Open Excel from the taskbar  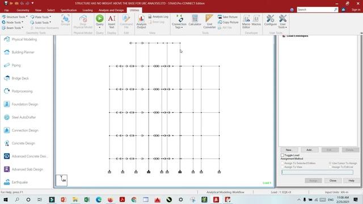coord(87,199)
